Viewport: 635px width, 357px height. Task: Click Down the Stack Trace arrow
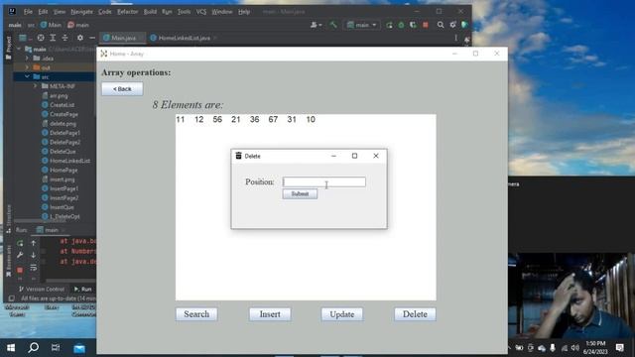tap(34, 255)
